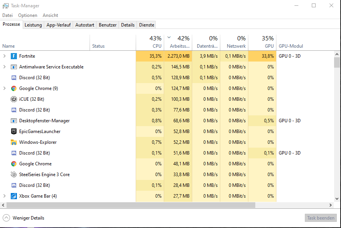Click the EpicGamesLauncher icon

point(14,131)
